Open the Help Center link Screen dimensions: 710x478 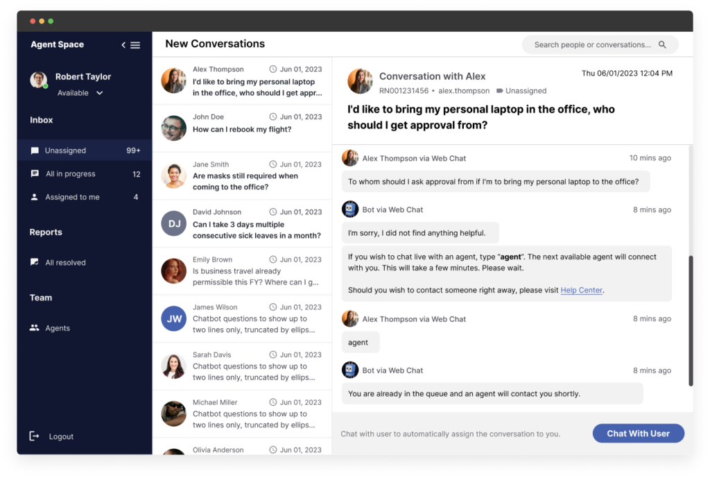581,291
